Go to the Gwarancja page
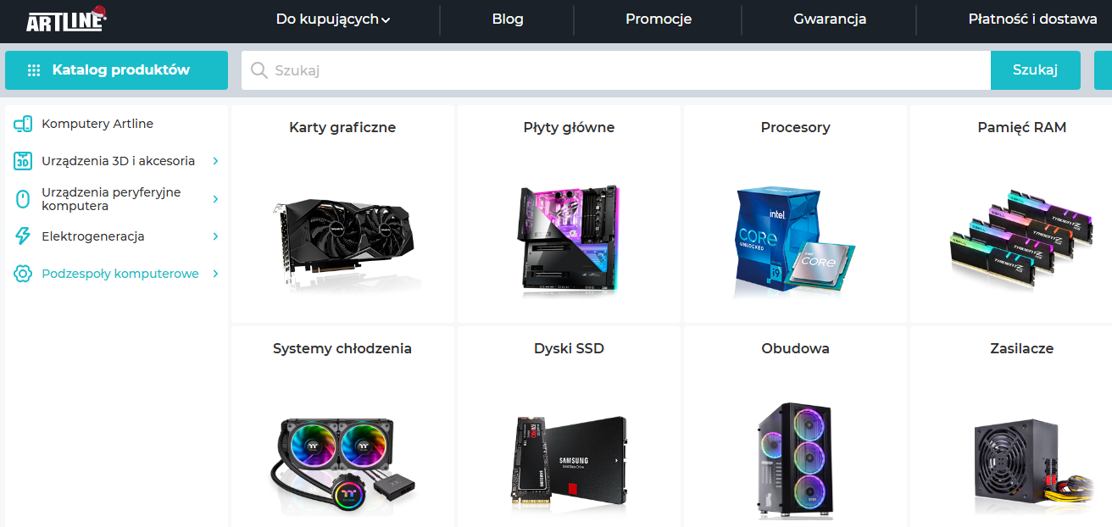This screenshot has height=527, width=1112. (830, 19)
